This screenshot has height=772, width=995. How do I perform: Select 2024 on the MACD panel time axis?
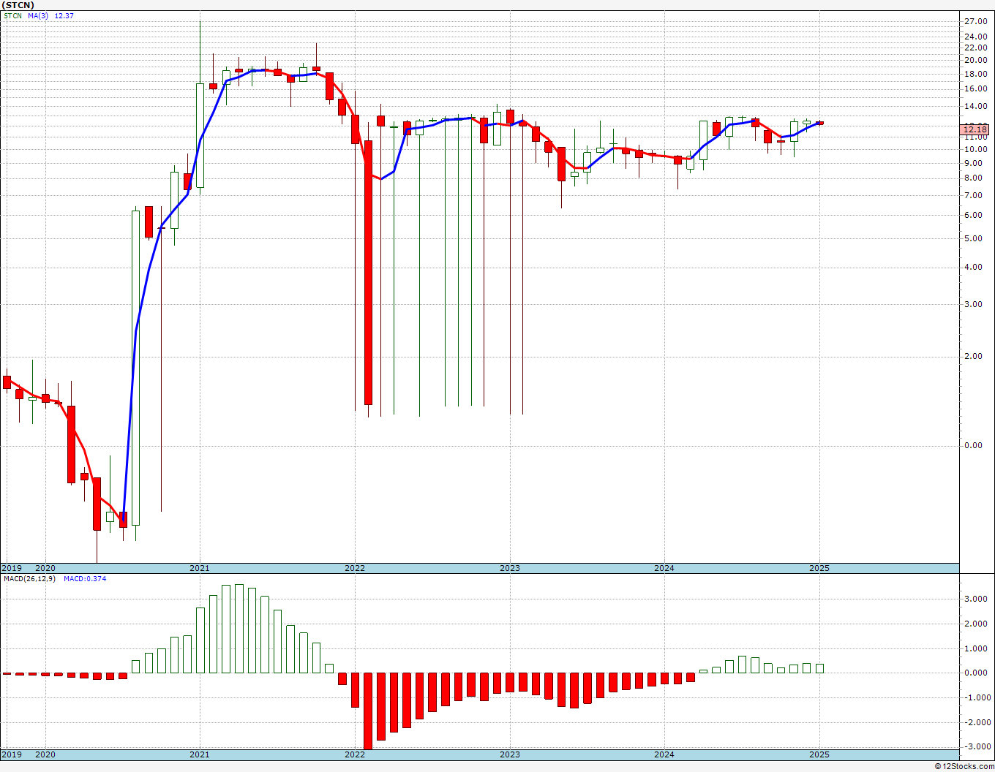click(x=664, y=754)
